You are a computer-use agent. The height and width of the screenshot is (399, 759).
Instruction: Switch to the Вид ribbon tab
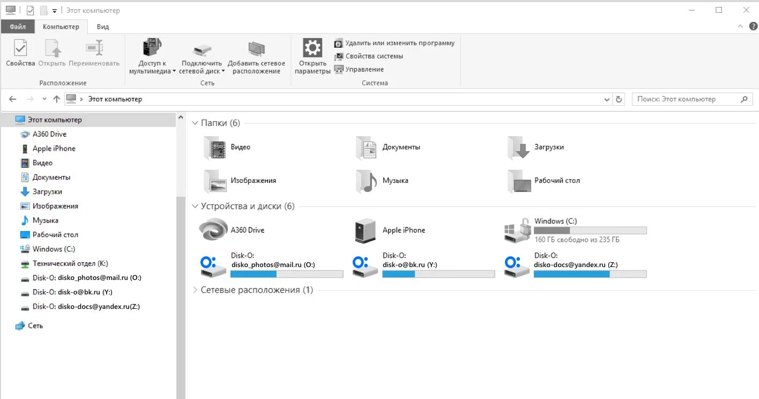click(x=103, y=26)
